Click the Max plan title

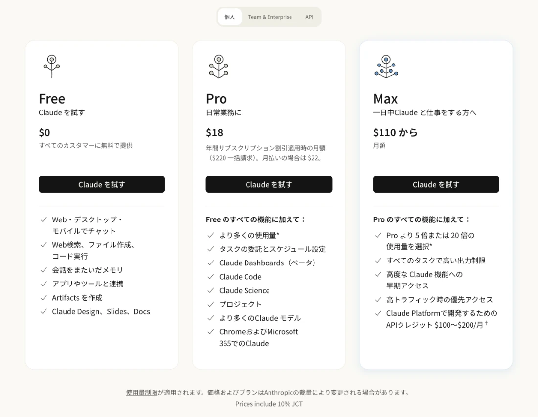385,99
